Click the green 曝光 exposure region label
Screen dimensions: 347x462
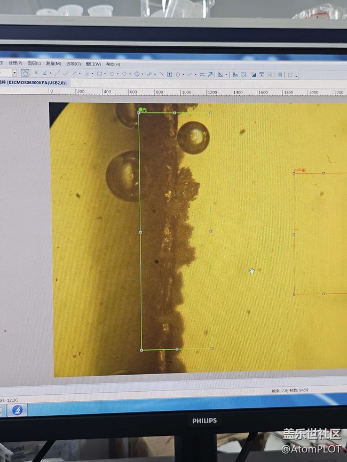click(142, 110)
